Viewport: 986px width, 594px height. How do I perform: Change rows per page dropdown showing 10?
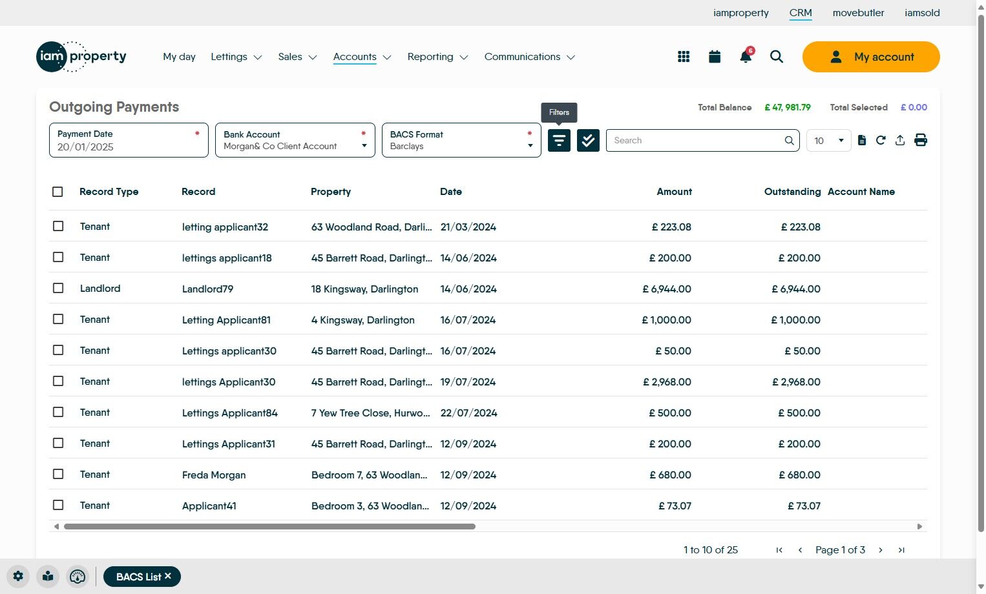(x=828, y=140)
